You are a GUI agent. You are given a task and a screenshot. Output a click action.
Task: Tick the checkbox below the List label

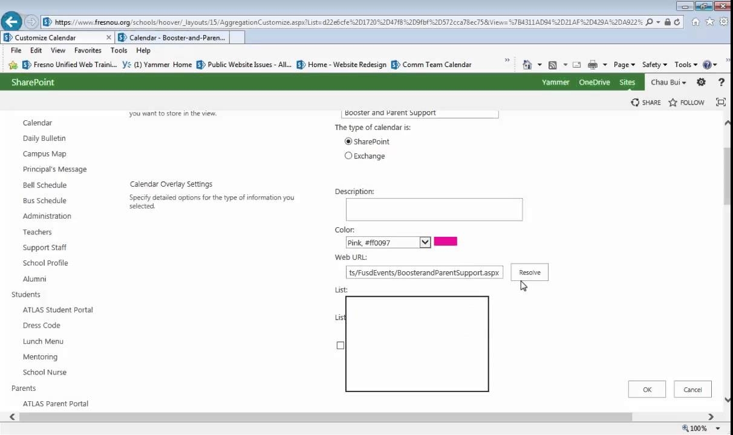tap(340, 346)
